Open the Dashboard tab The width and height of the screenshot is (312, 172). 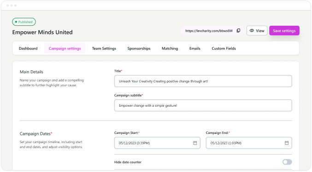click(28, 48)
